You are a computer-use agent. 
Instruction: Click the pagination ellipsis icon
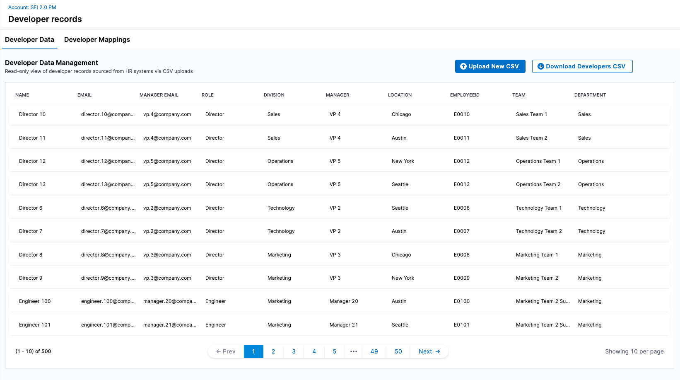pyautogui.click(x=354, y=351)
